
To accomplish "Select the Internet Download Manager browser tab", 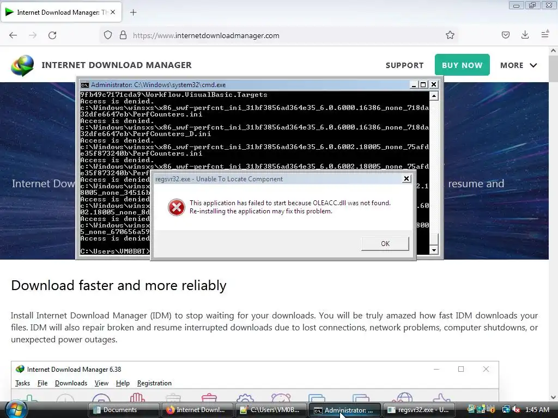I will (x=61, y=13).
